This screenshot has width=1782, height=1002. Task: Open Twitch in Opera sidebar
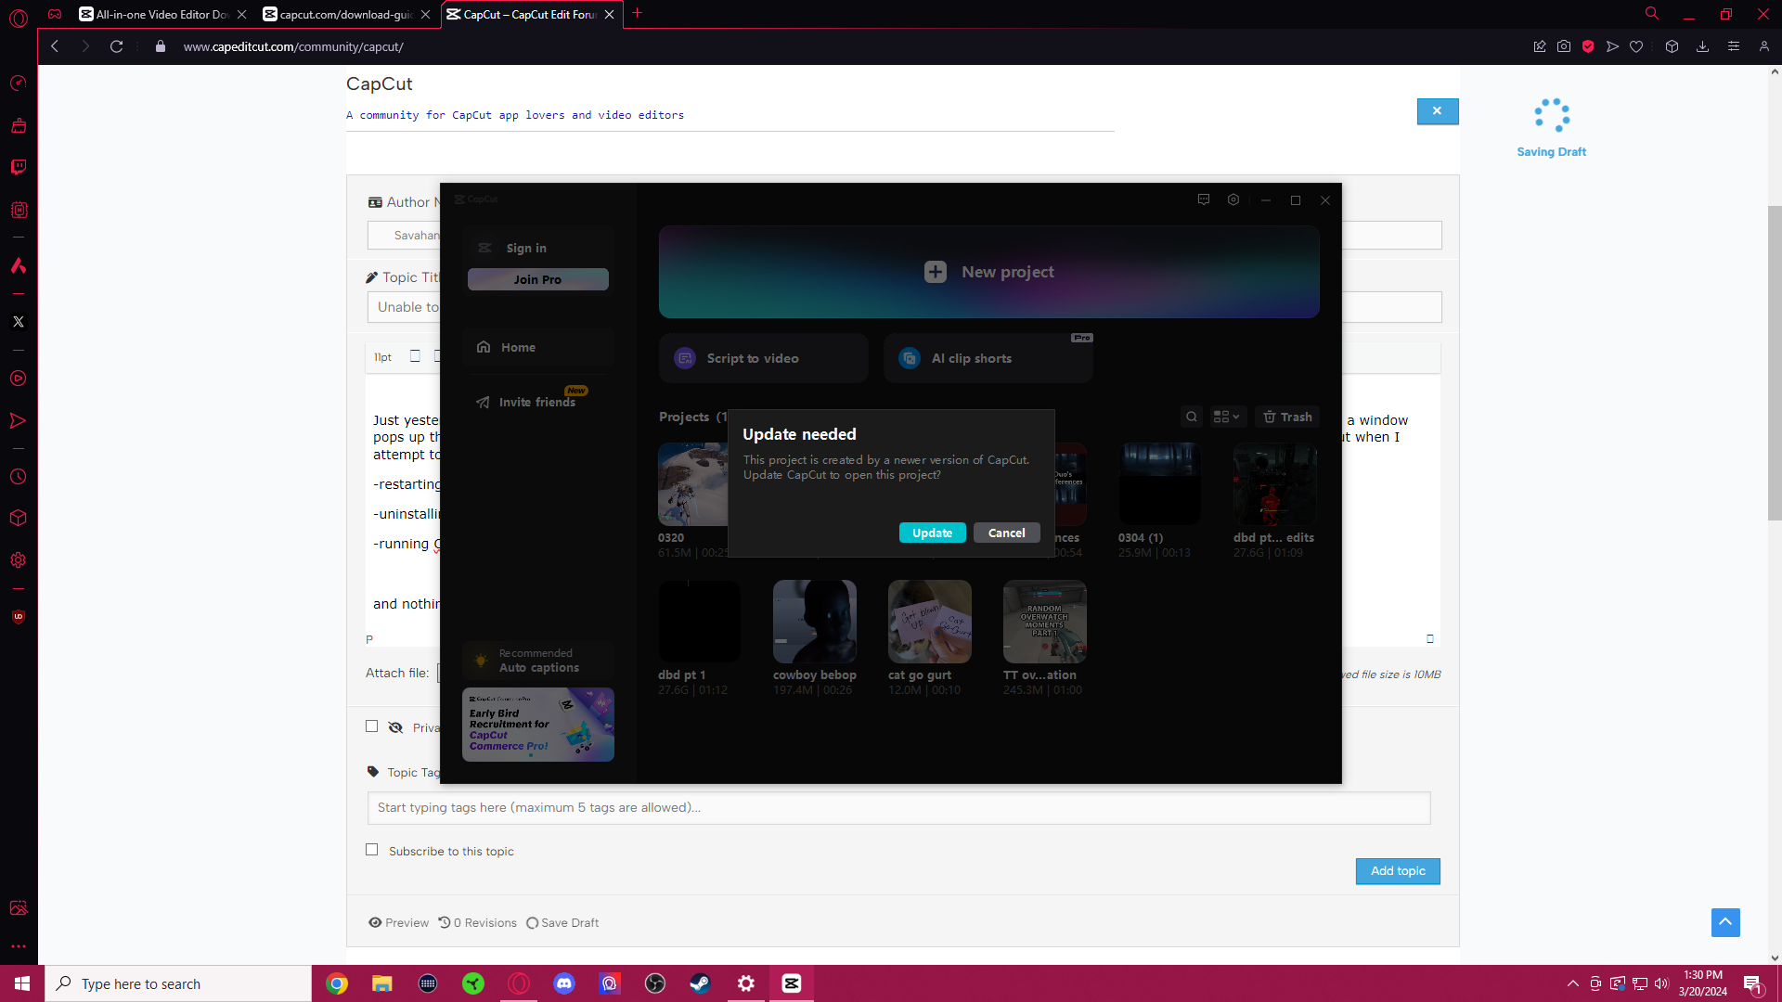click(x=19, y=167)
